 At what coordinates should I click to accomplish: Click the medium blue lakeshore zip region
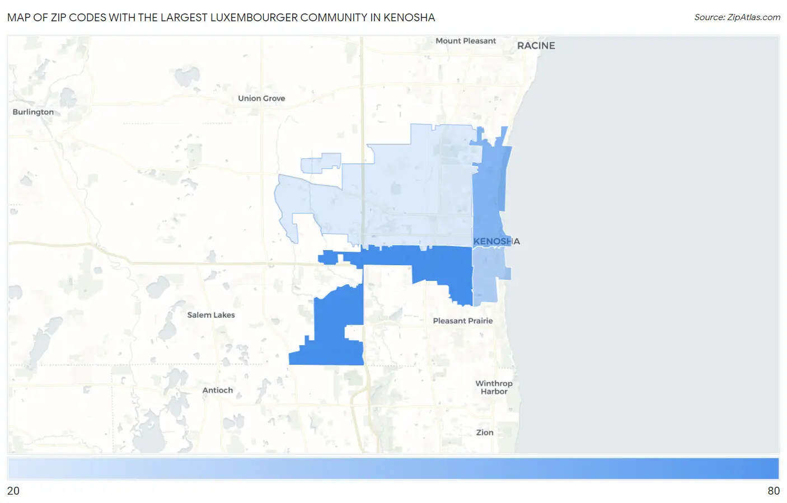490,190
